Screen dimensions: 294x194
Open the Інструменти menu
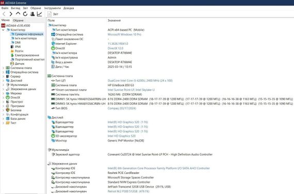pos(53,8)
